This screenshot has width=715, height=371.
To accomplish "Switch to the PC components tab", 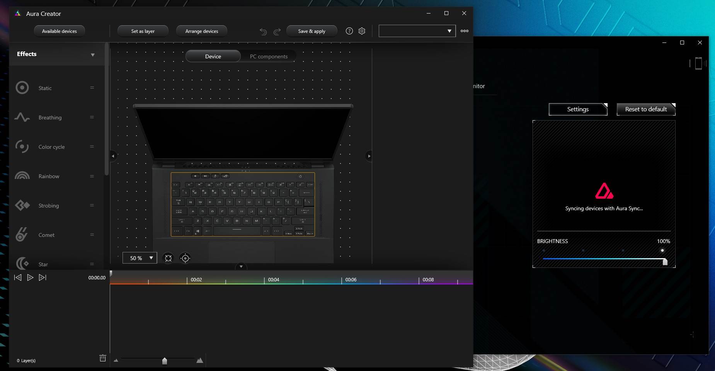I will coord(268,56).
